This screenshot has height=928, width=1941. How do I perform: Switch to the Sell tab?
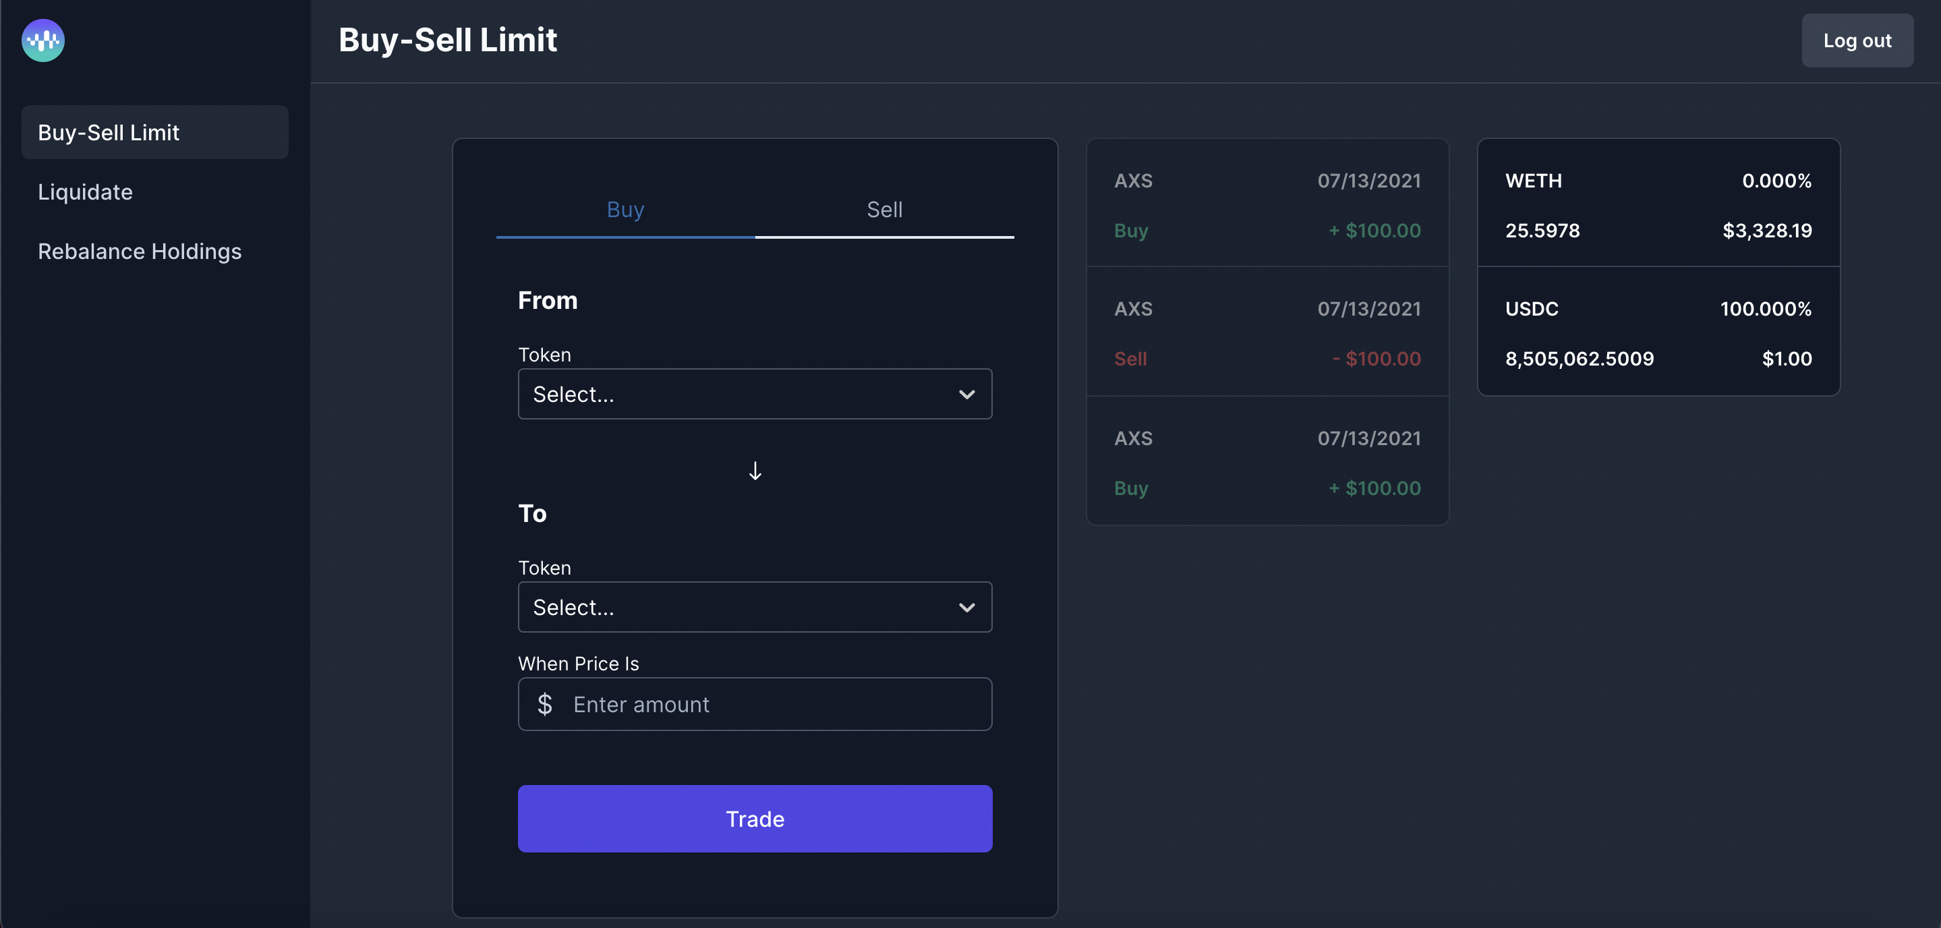point(885,209)
